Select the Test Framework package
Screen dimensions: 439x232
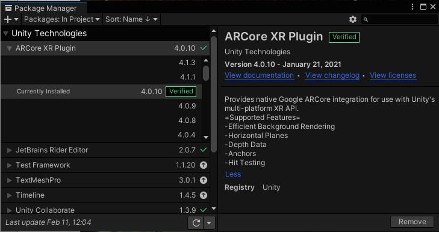[105, 165]
